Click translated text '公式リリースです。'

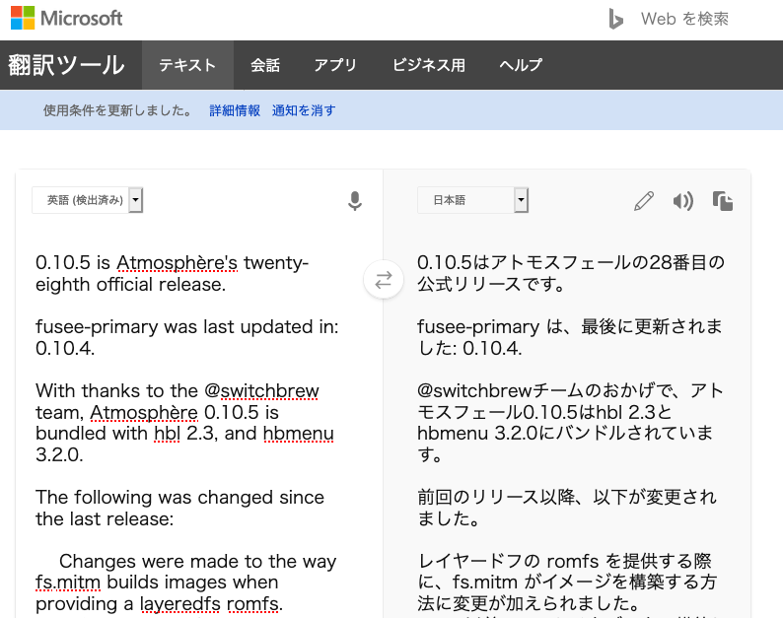492,285
